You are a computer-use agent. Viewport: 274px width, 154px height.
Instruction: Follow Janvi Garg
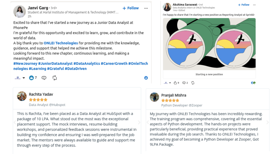131,8
